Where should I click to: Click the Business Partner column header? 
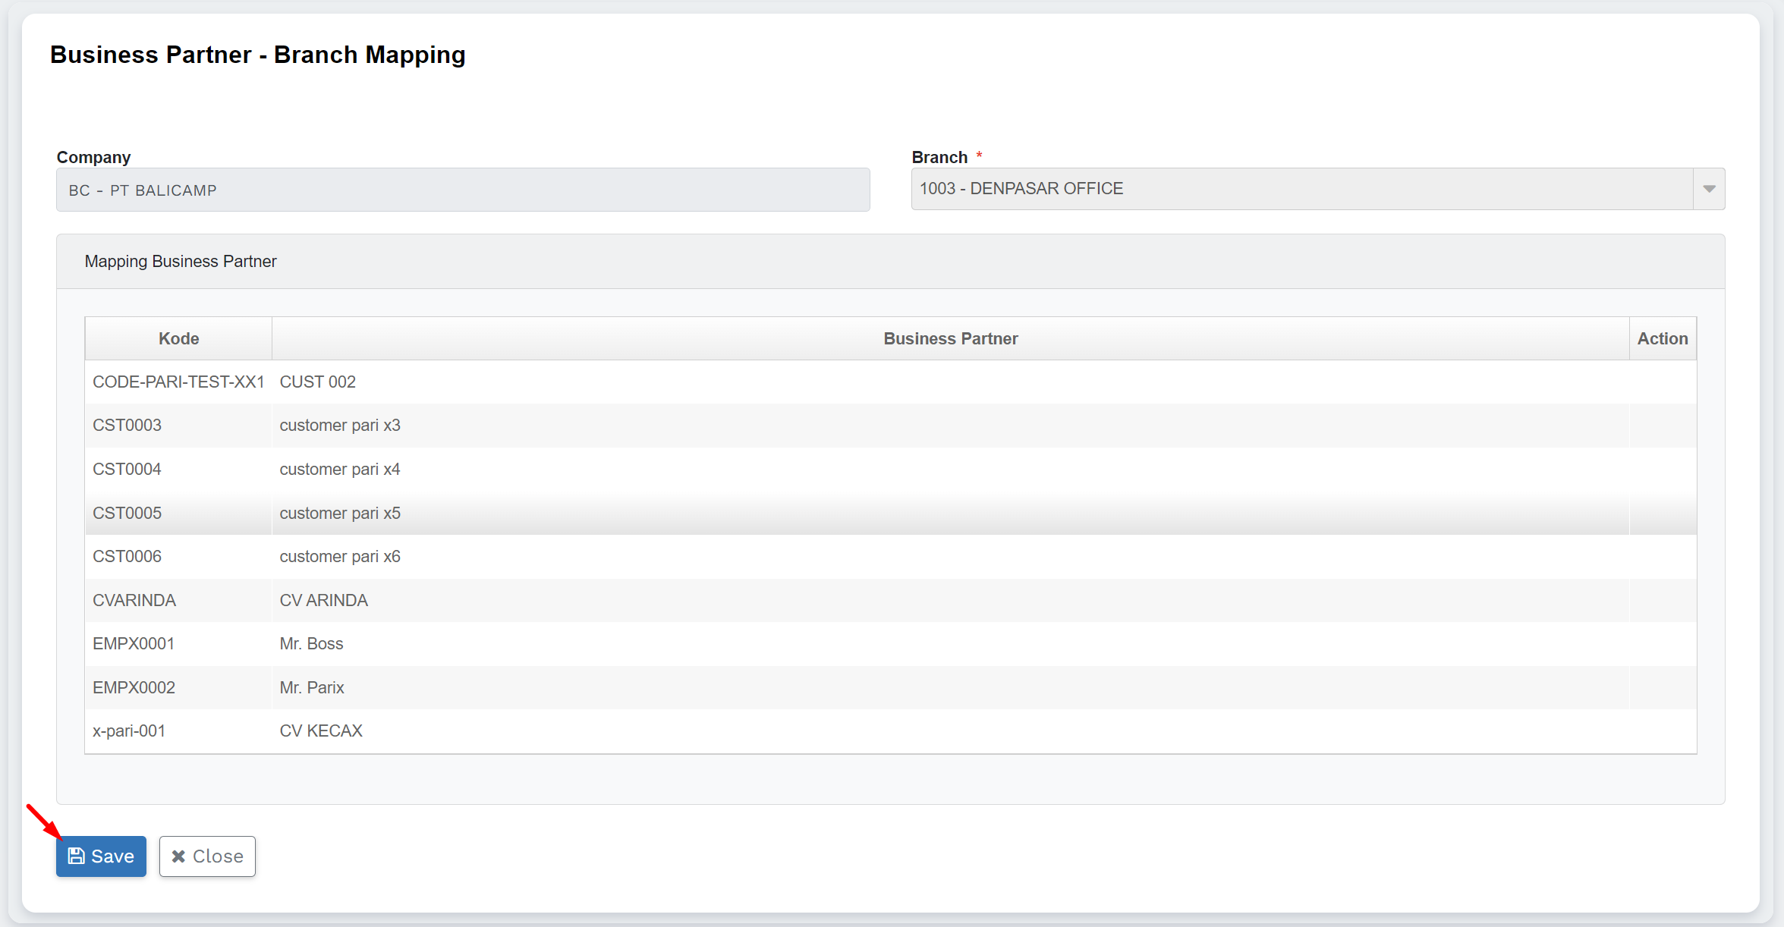tap(950, 339)
